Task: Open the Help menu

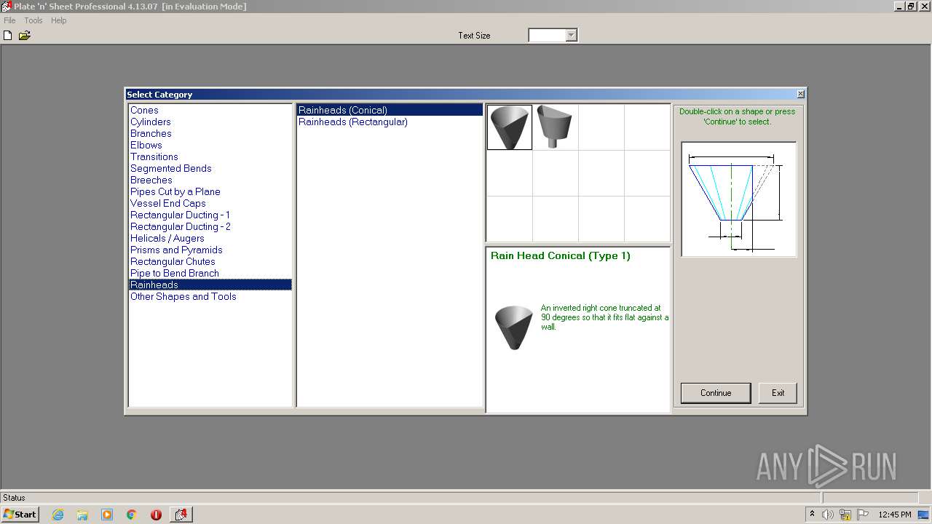Action: click(59, 20)
